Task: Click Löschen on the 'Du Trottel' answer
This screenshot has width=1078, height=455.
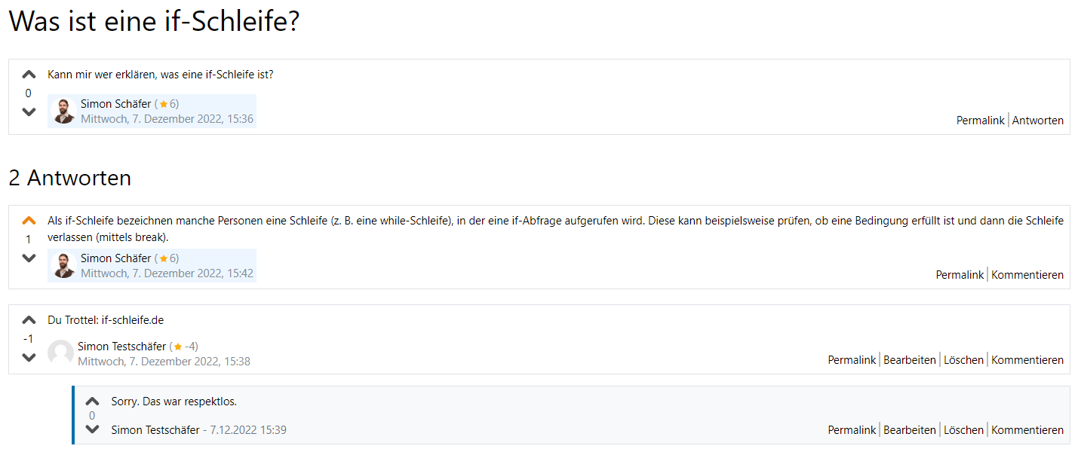Action: pos(963,360)
